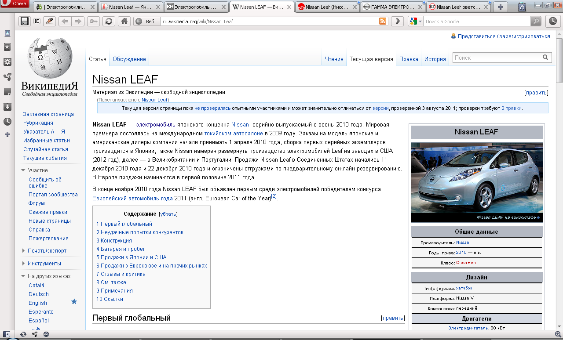Go to the home page icon
This screenshot has height=340, width=563.
tap(124, 21)
